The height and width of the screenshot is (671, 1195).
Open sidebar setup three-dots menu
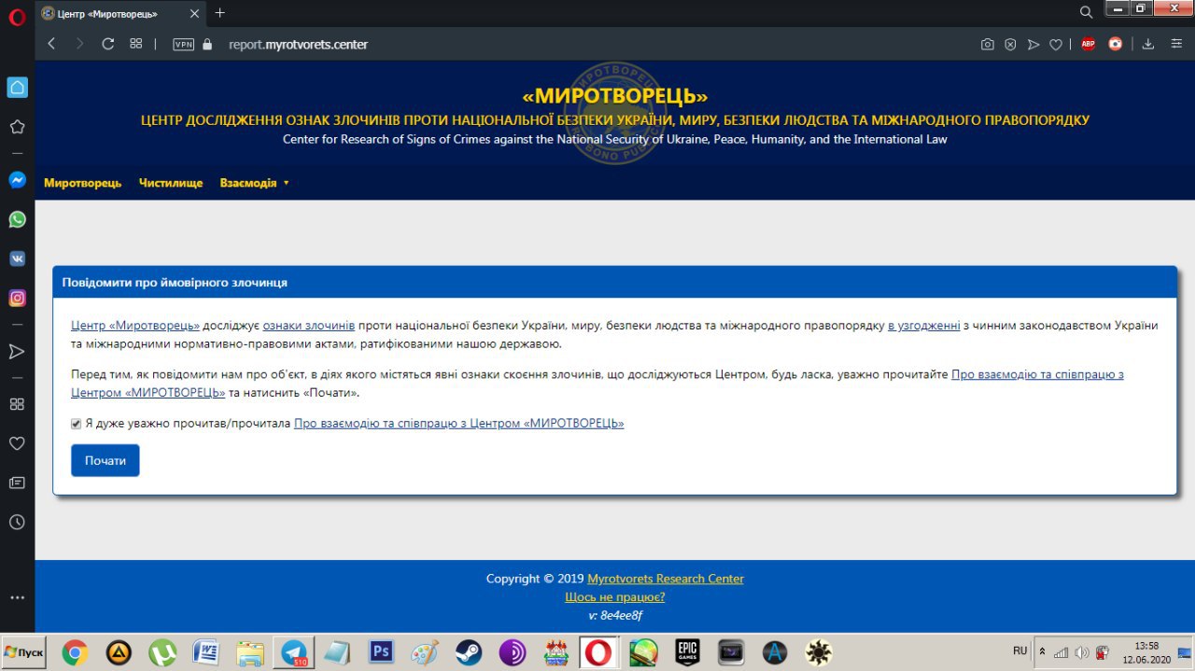17,597
